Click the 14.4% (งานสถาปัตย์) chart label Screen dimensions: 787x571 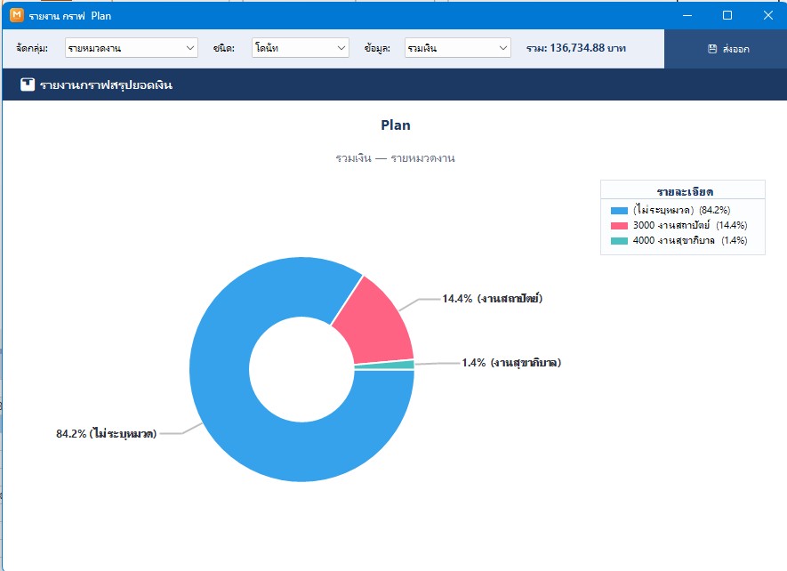(x=492, y=299)
